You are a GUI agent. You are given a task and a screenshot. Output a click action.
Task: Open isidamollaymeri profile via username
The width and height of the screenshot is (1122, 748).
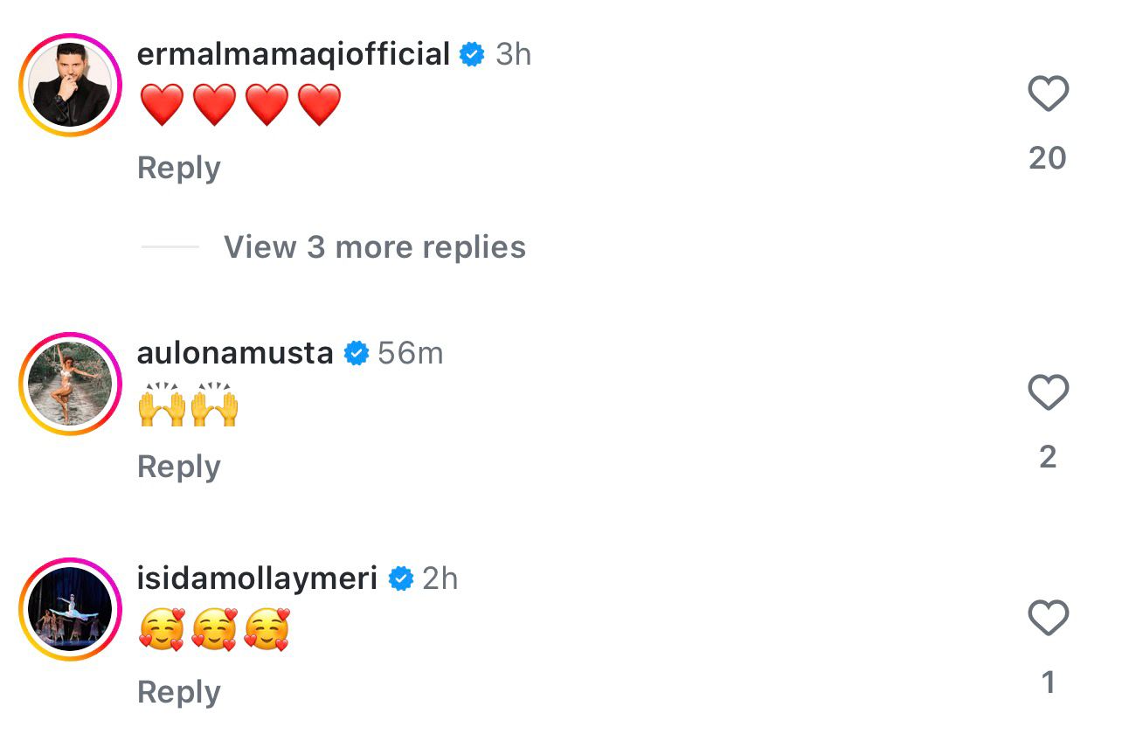pos(257,578)
